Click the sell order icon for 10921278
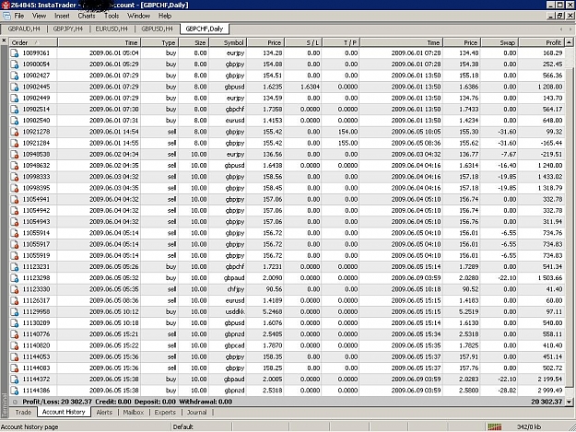 click(x=15, y=132)
